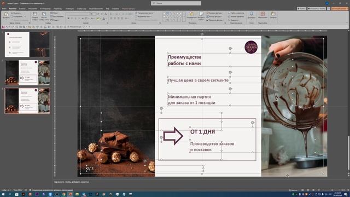Open the Анимация ribbon tab
This screenshot has height=197, width=350.
pyautogui.click(x=69, y=9)
